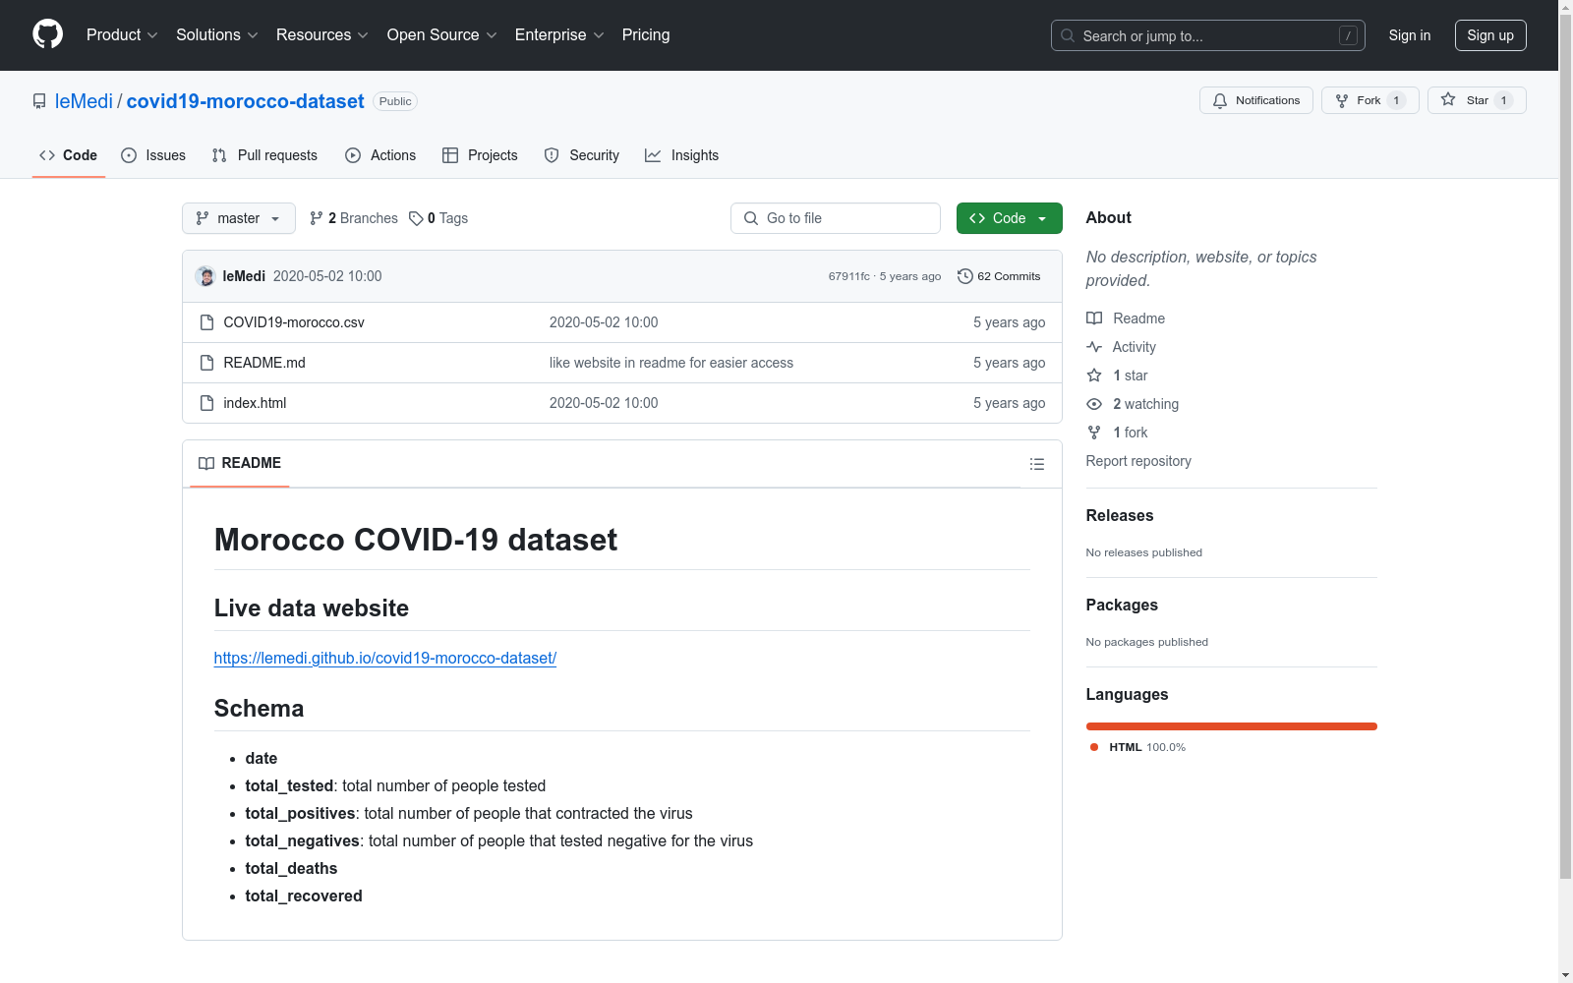Image resolution: width=1573 pixels, height=983 pixels.
Task: Click the leMedi avatar image
Action: coord(205,276)
